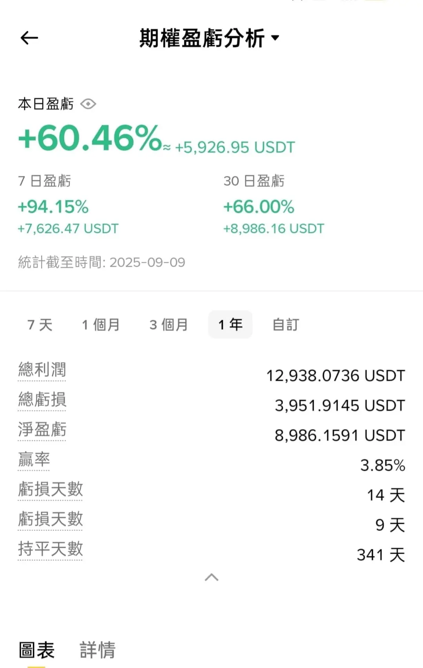Tap the 7 日盈虧 +94.15% value
Screen dimensions: 423x668
(x=53, y=207)
